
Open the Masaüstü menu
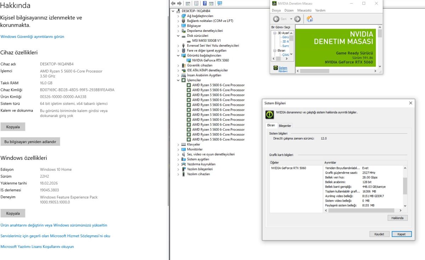click(304, 10)
